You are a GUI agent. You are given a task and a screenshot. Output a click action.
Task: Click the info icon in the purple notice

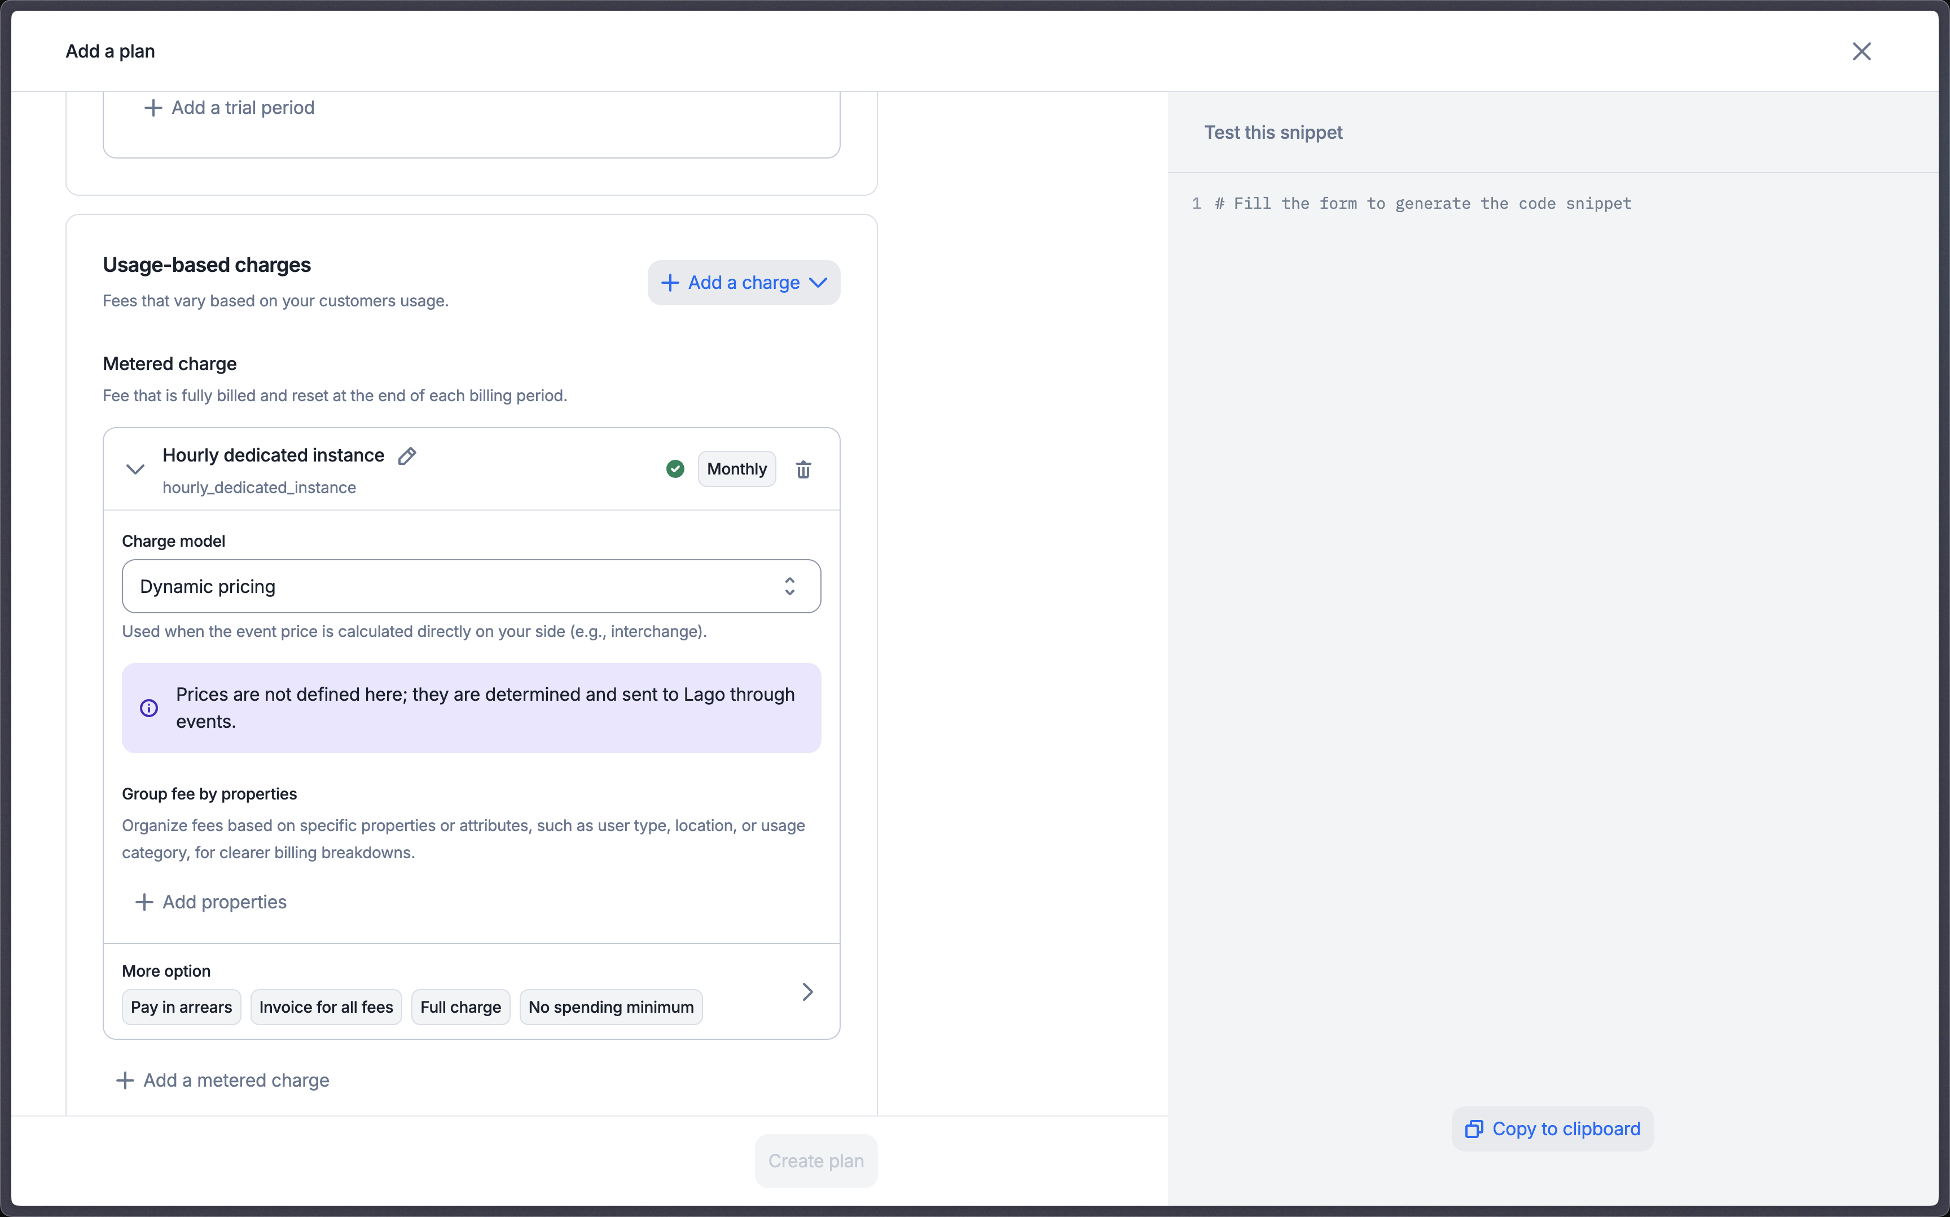[x=149, y=708]
